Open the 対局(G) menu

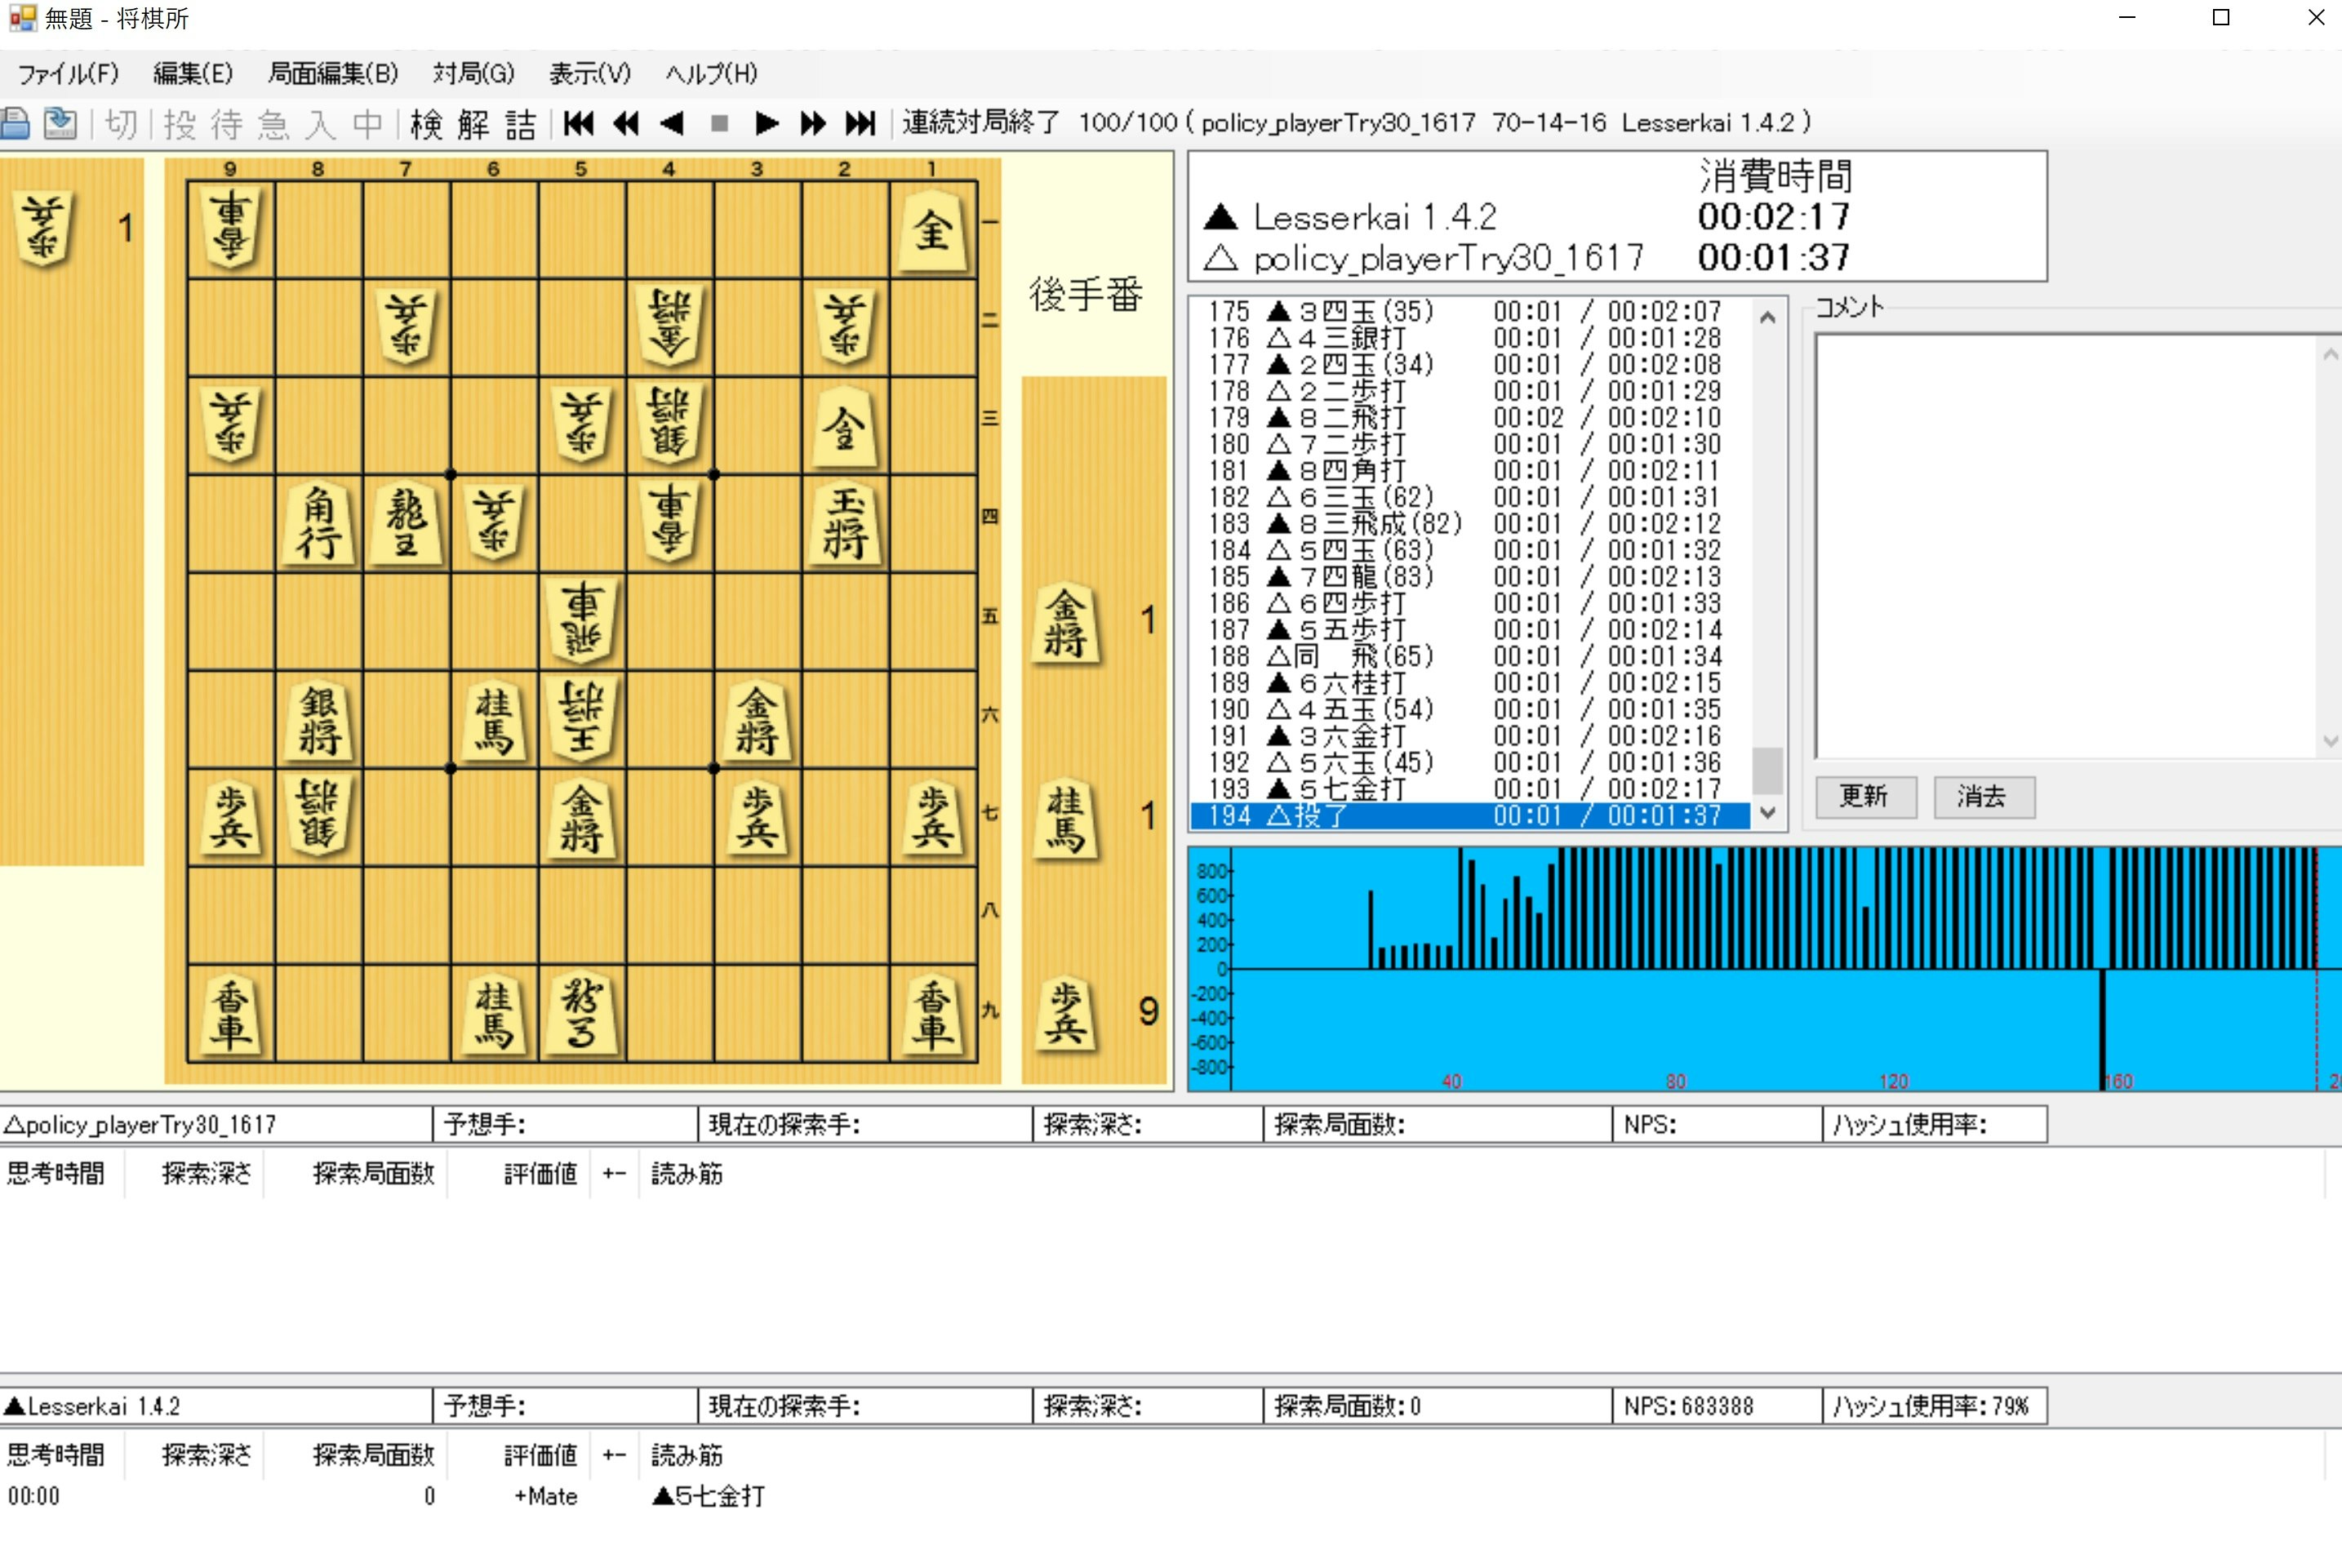tap(473, 74)
